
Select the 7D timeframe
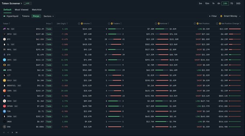(x=232, y=4)
